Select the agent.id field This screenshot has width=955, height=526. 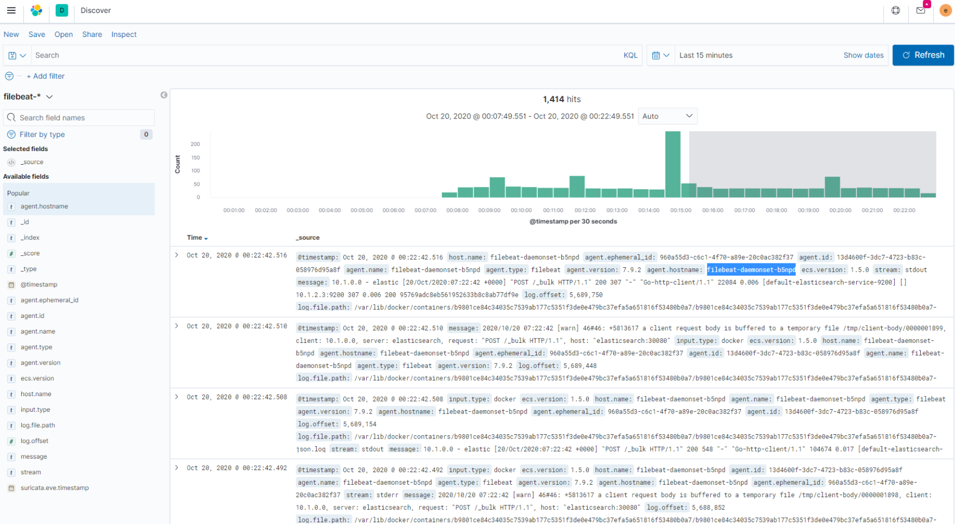[x=32, y=316]
